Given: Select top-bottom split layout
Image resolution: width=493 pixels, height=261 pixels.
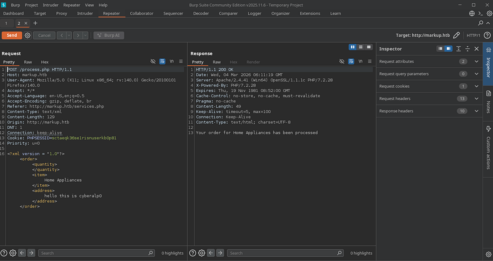Looking at the screenshot, I should point(361,47).
